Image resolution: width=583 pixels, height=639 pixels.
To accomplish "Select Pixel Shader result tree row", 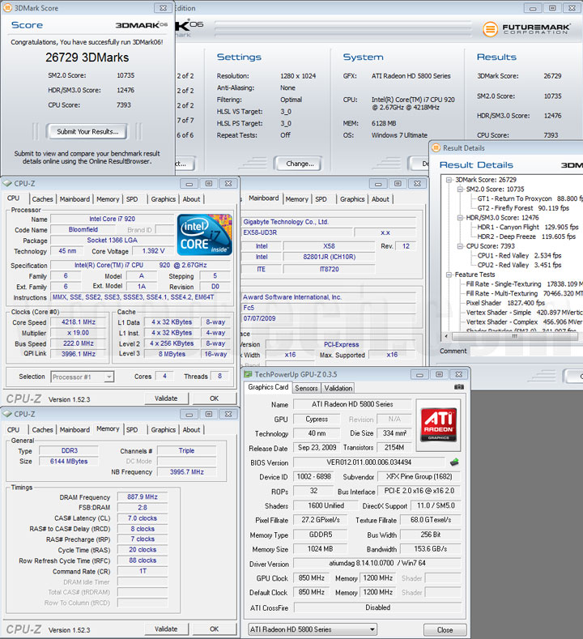I will coord(505,303).
